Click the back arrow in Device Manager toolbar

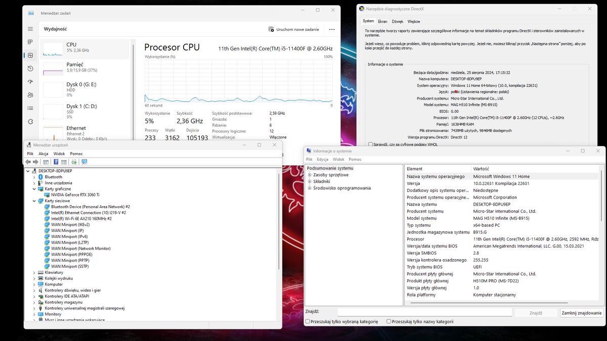28,162
